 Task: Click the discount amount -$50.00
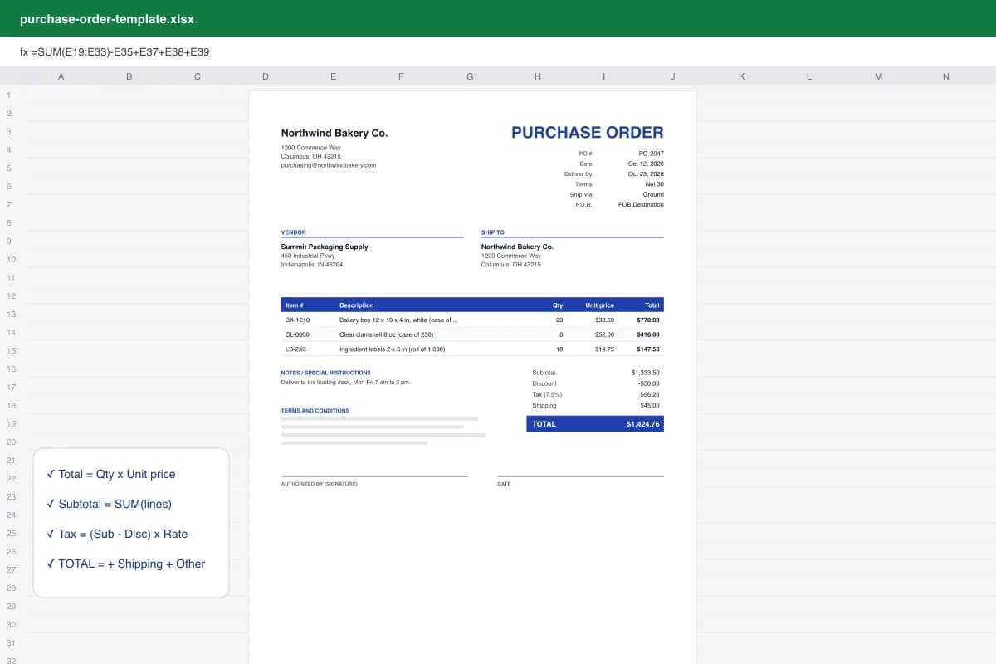[x=649, y=383]
